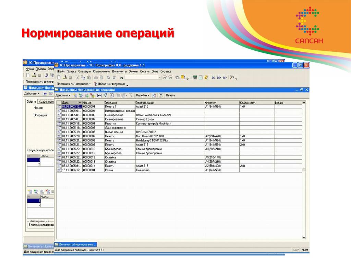The width and height of the screenshot is (351, 263).
Task: Click the Undo arrow icon
Action: tap(108, 78)
